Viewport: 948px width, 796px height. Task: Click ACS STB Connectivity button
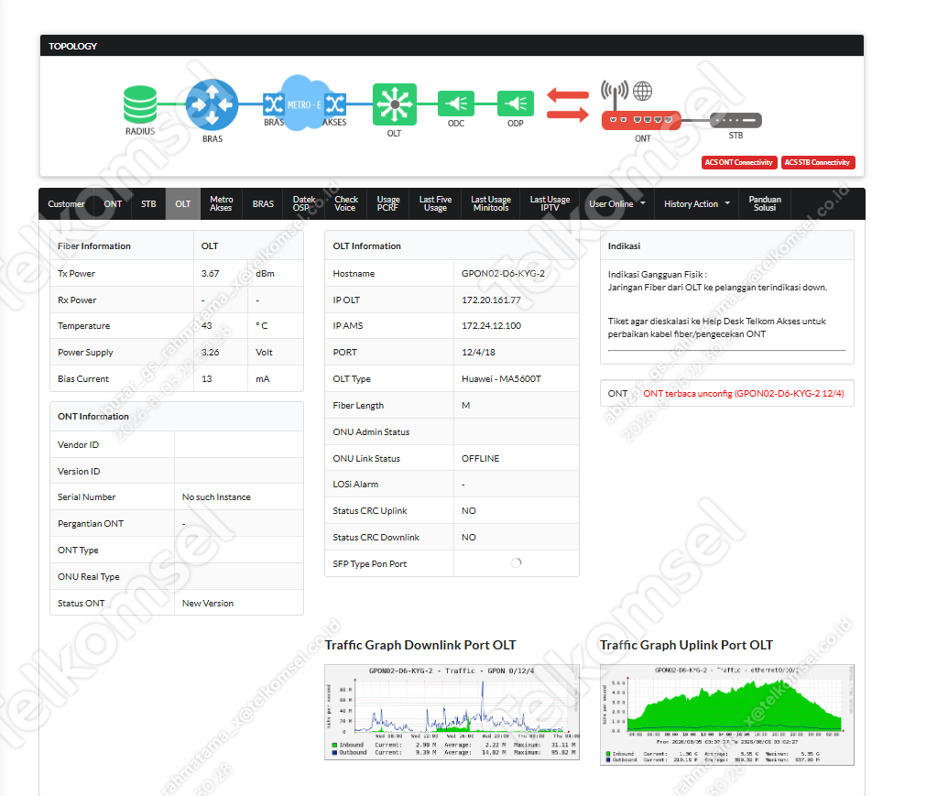click(817, 162)
